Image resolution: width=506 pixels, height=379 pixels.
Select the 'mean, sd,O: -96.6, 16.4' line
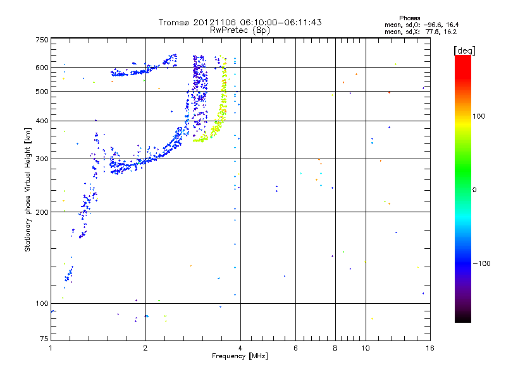click(421, 25)
